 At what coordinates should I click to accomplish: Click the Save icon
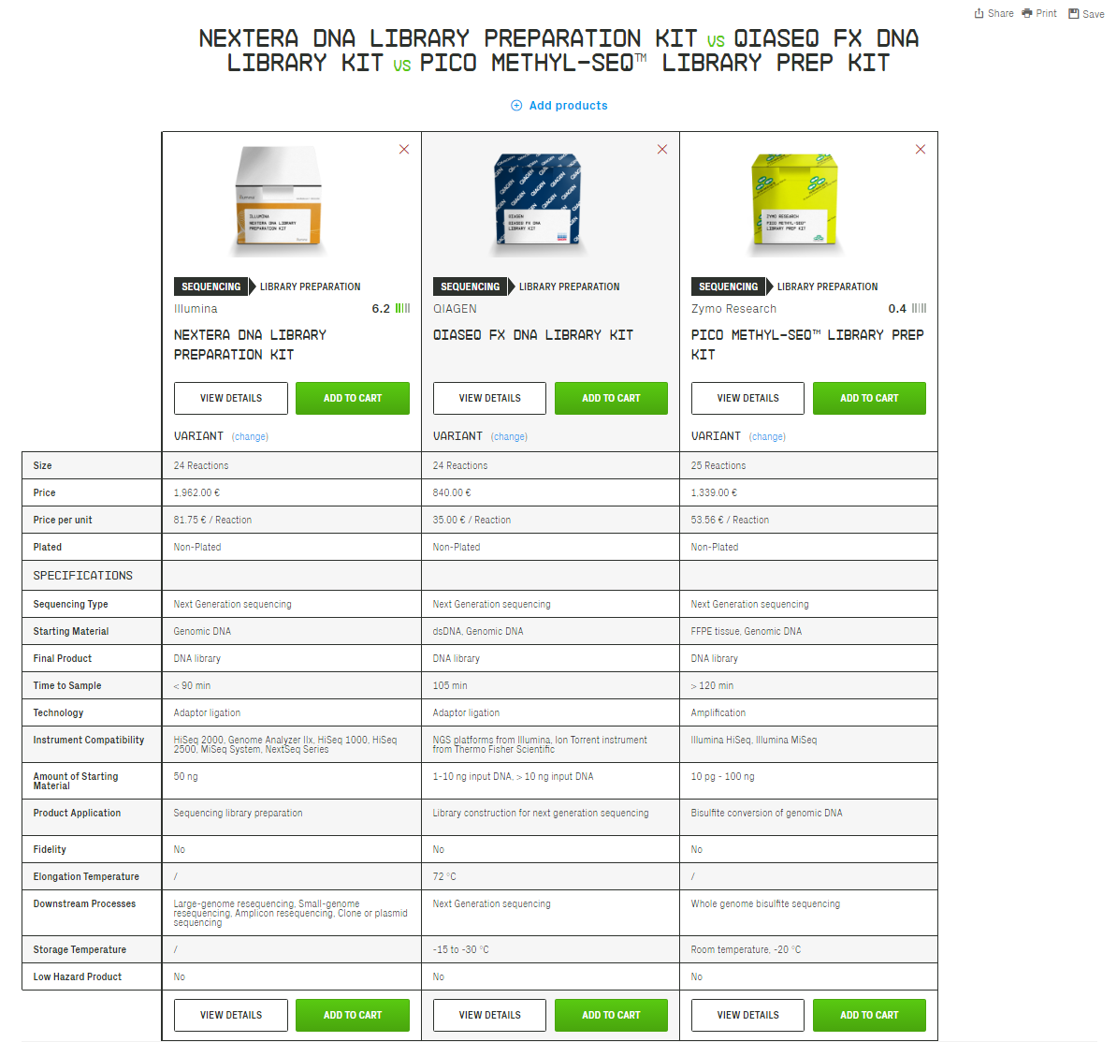pyautogui.click(x=1074, y=13)
